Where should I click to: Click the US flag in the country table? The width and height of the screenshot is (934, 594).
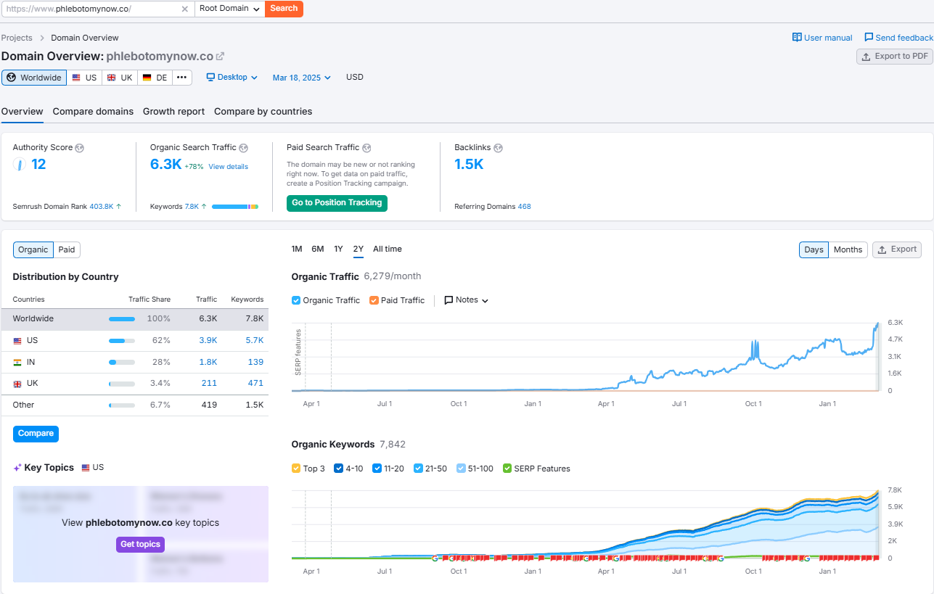[x=17, y=341]
